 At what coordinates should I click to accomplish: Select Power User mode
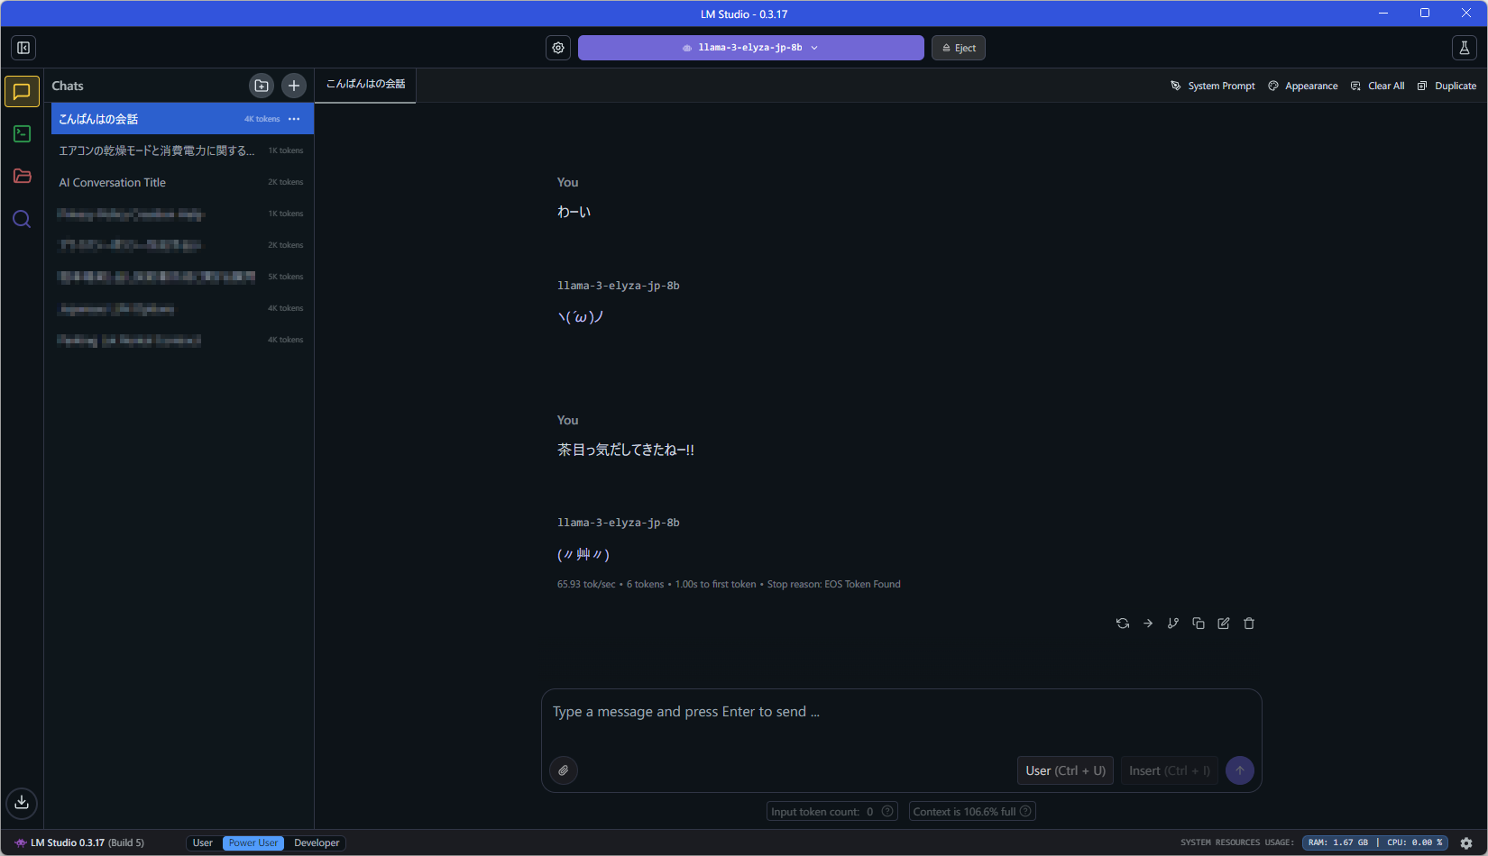(x=253, y=843)
